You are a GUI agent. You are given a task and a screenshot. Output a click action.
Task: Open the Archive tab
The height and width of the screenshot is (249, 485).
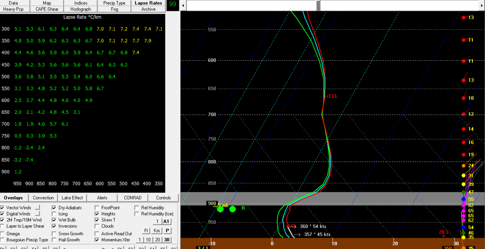[x=148, y=9]
